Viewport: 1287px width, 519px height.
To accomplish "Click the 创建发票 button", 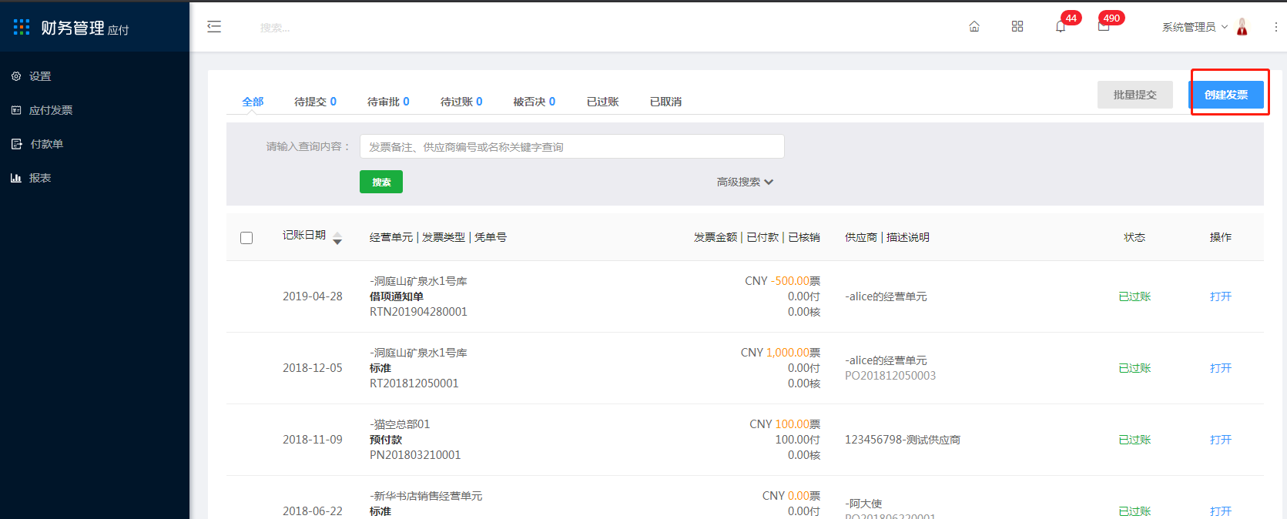I will (x=1227, y=95).
